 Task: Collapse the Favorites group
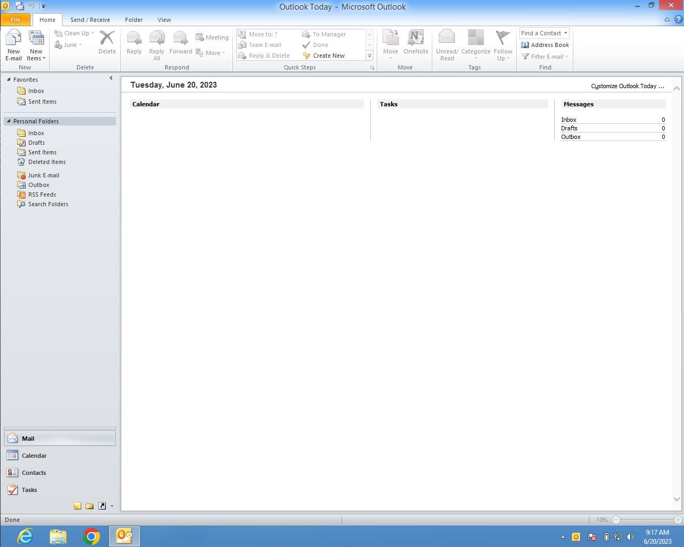click(x=9, y=80)
